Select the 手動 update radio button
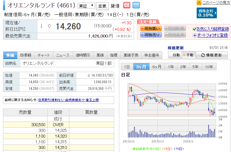Image resolution: width=231 pixels, height=152 pixels. click(184, 55)
